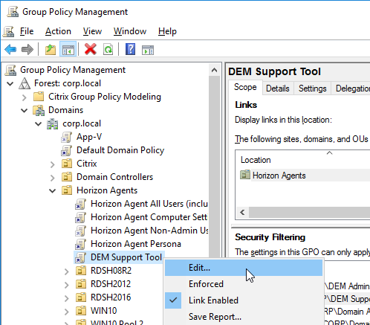Screen dimensions: 370x325
Task: Click the green Refresh toolbar icon
Action: tap(108, 50)
